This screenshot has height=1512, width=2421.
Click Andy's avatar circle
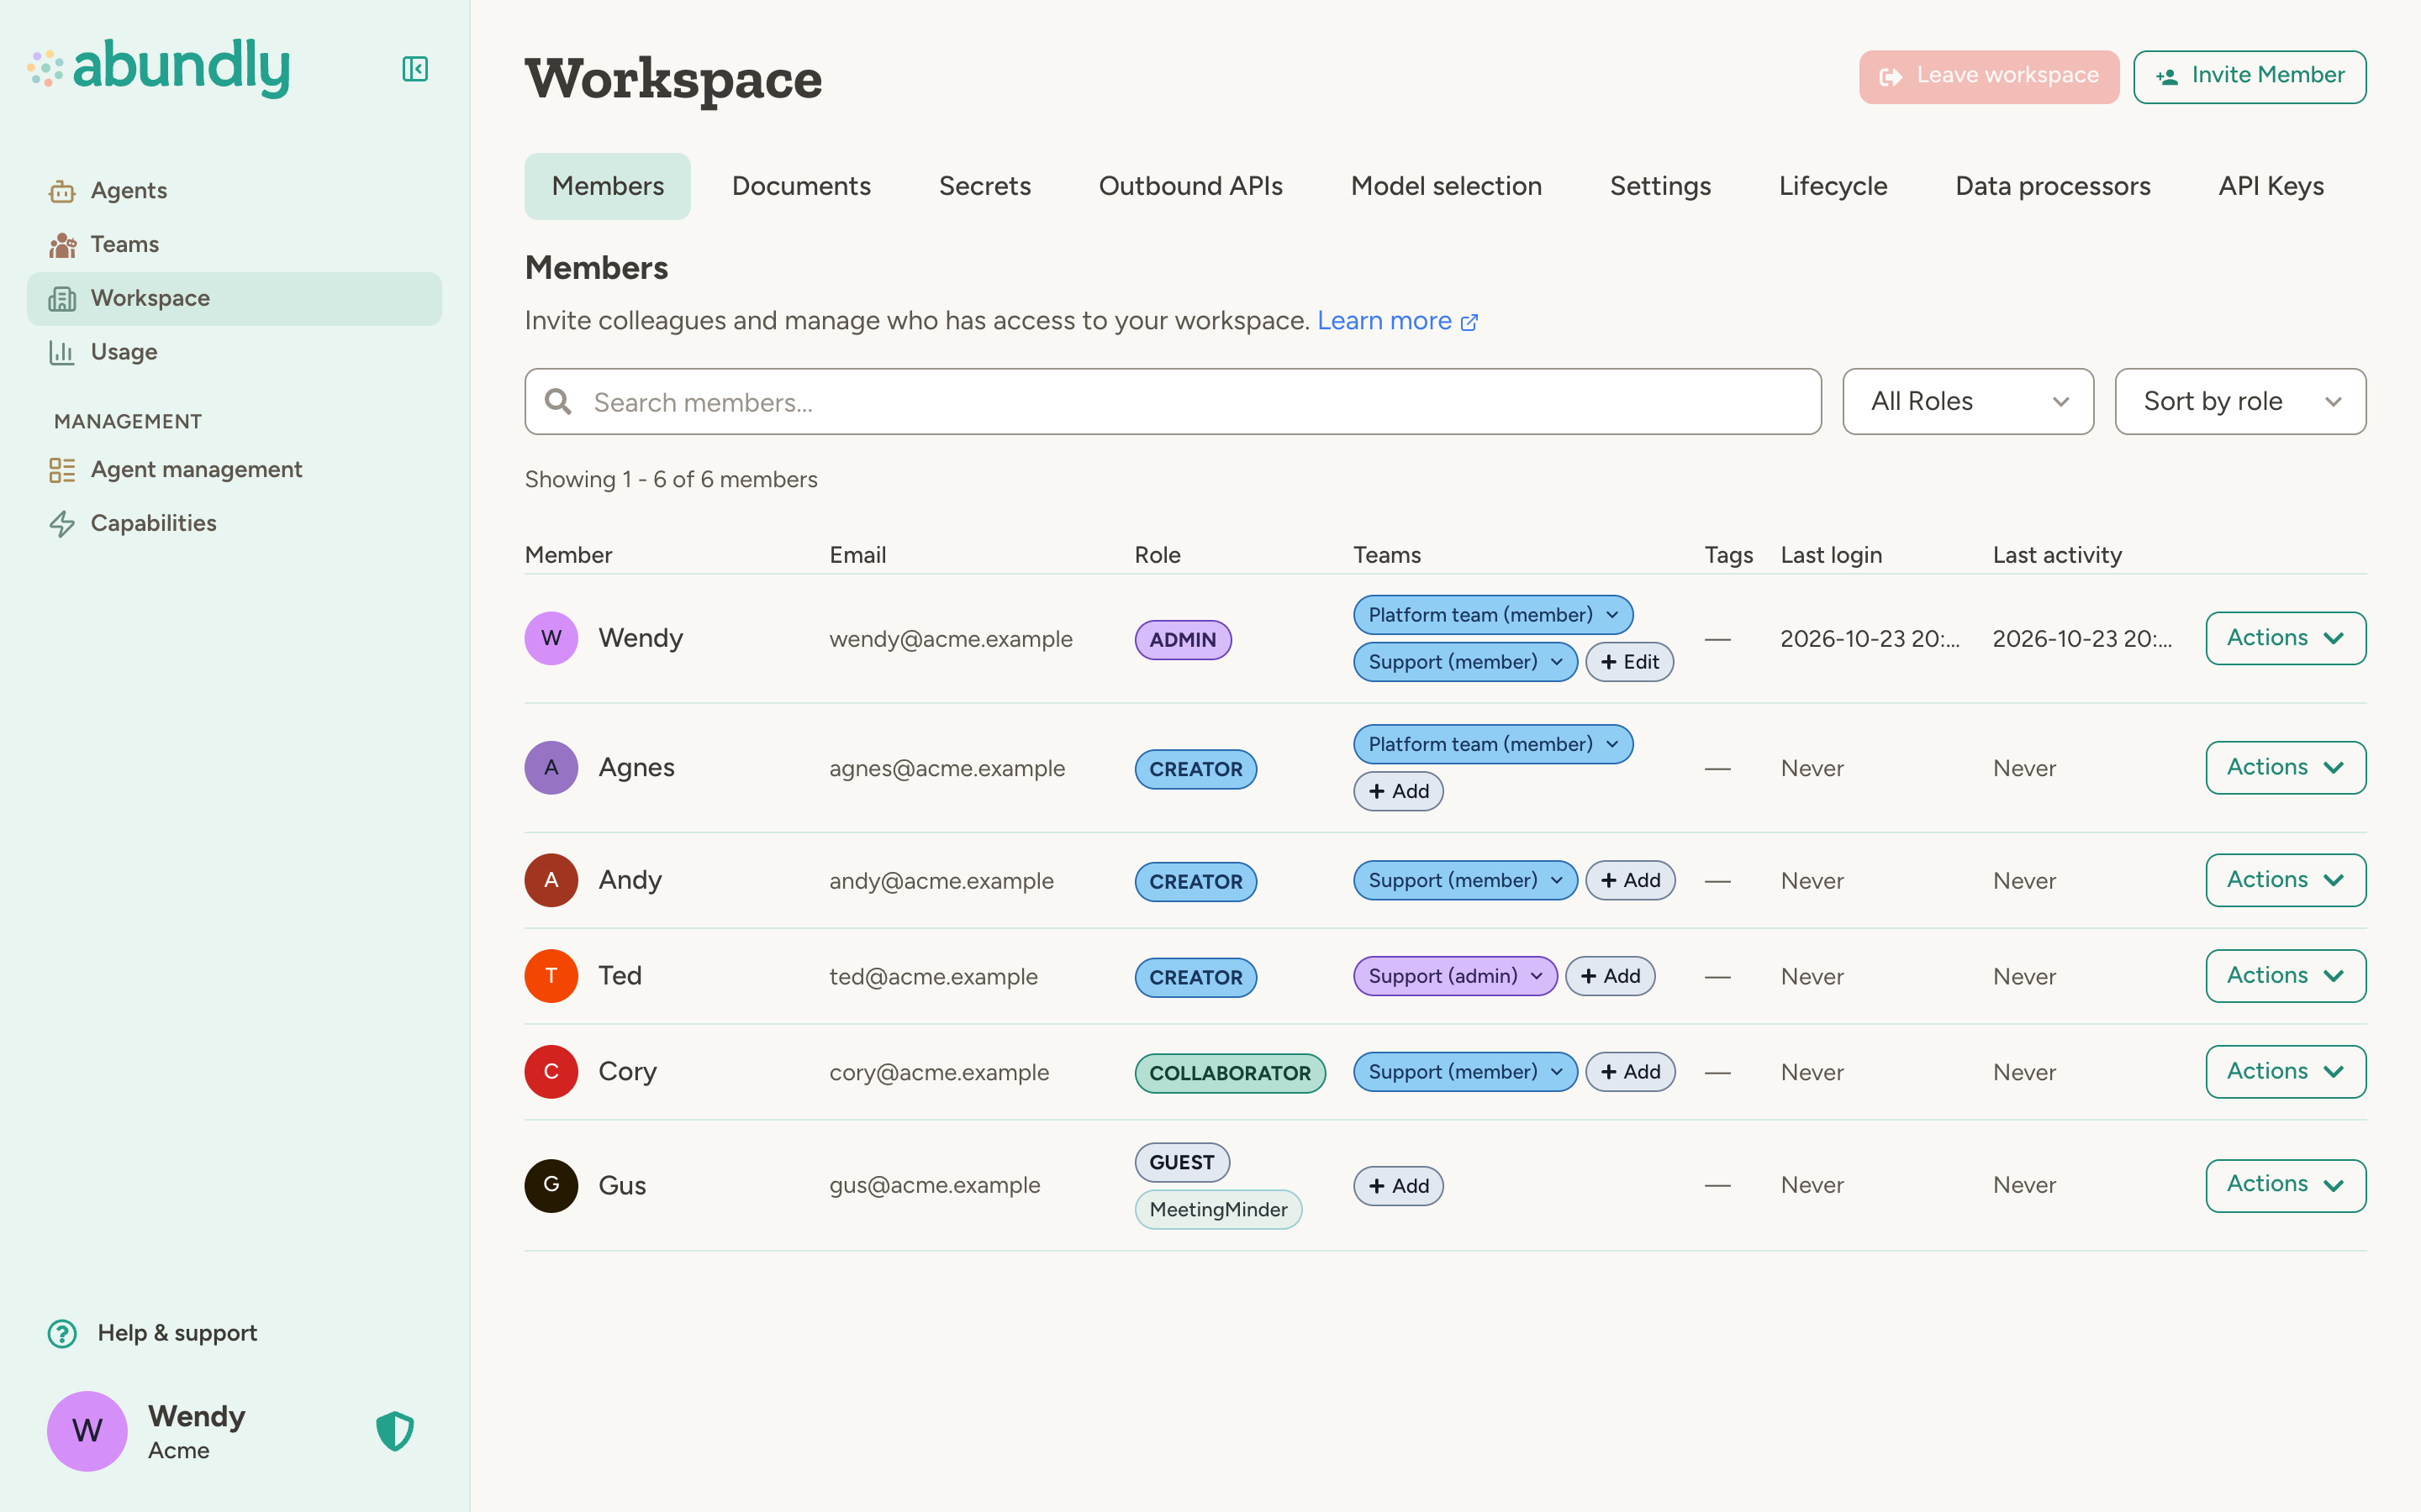[x=551, y=880]
